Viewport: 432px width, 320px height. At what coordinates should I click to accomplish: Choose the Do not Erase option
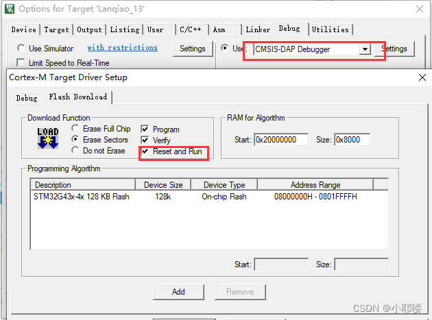pos(76,151)
